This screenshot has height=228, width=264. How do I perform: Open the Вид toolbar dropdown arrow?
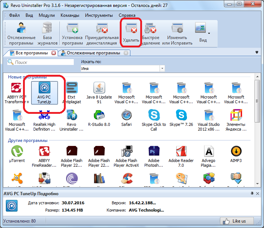(x=209, y=33)
